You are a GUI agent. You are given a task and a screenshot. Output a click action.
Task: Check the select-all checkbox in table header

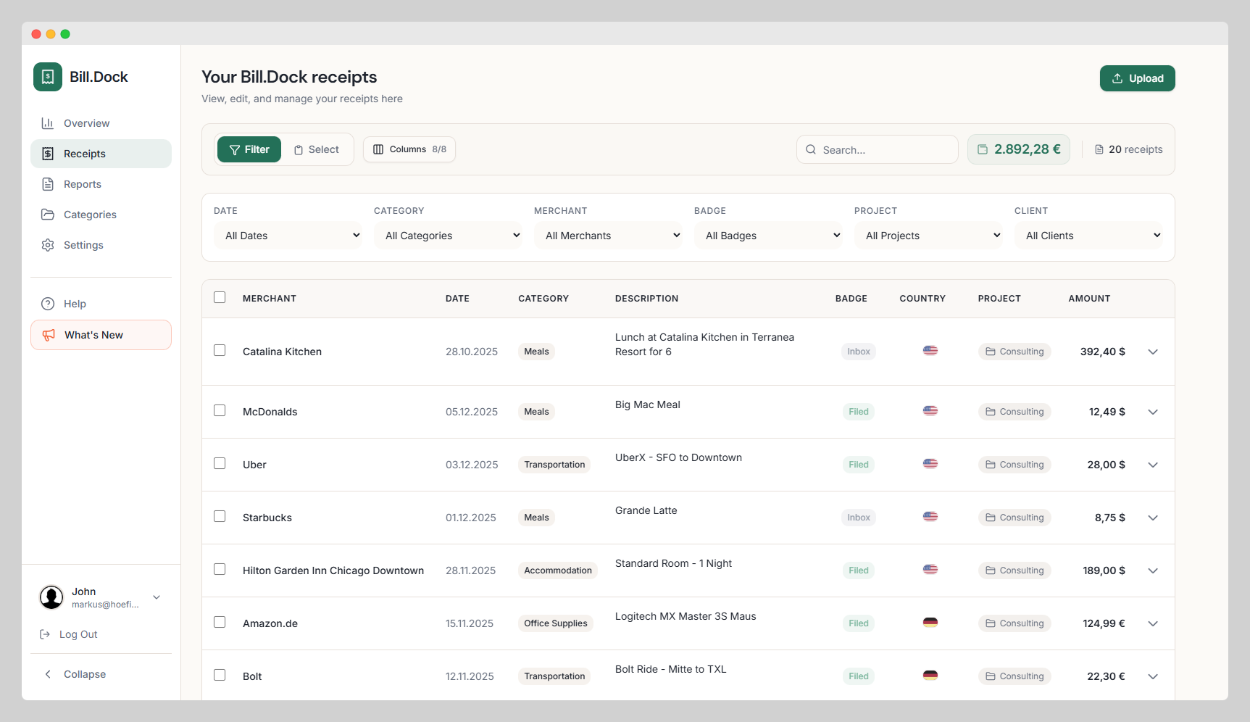[220, 297]
